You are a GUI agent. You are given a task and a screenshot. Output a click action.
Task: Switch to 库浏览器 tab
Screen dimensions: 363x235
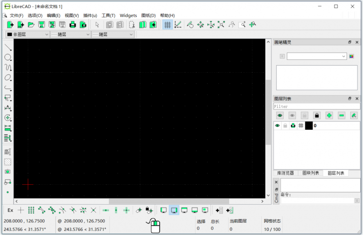coord(285,173)
